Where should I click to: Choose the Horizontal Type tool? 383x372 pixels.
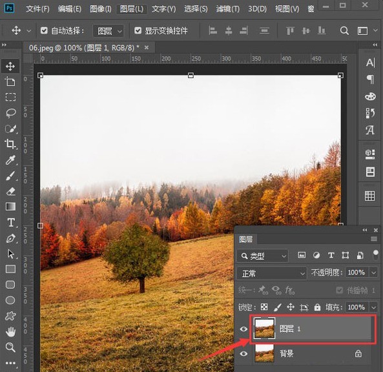click(x=10, y=223)
